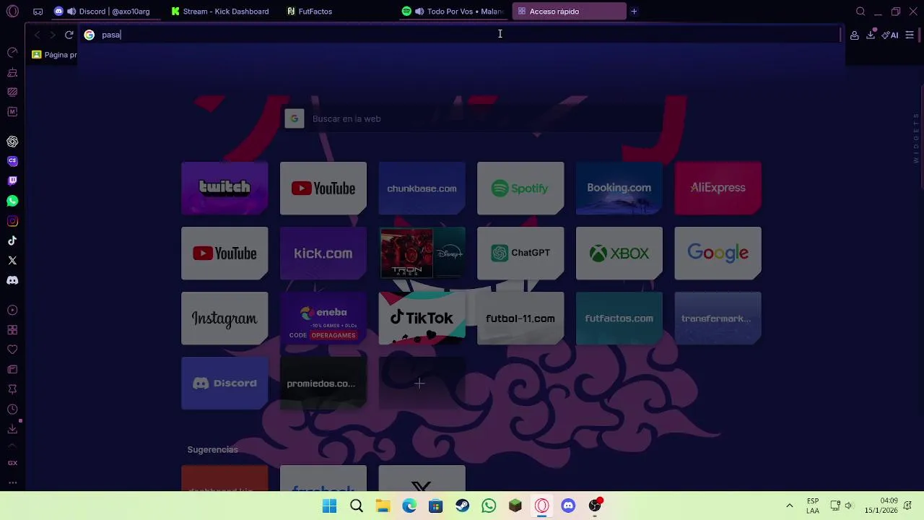The height and width of the screenshot is (520, 924).
Task: Open the transfermarkt speed dial tile
Action: (x=718, y=318)
